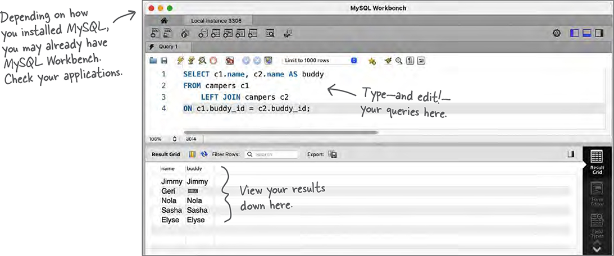Open the schema inspector icon
The image size is (614, 256).
click(185, 34)
